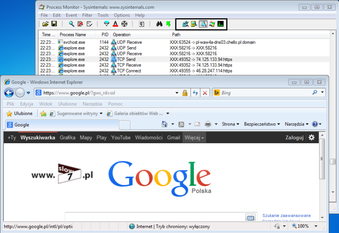
Task: Select the Google tab in Internet Explorer
Action: (x=62, y=125)
